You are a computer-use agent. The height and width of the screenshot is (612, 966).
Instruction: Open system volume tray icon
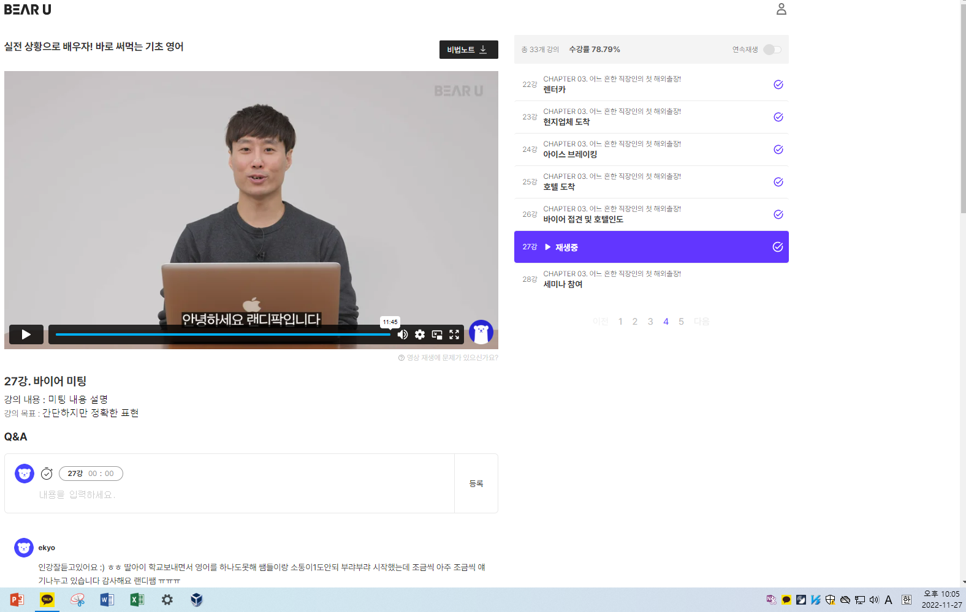point(874,600)
